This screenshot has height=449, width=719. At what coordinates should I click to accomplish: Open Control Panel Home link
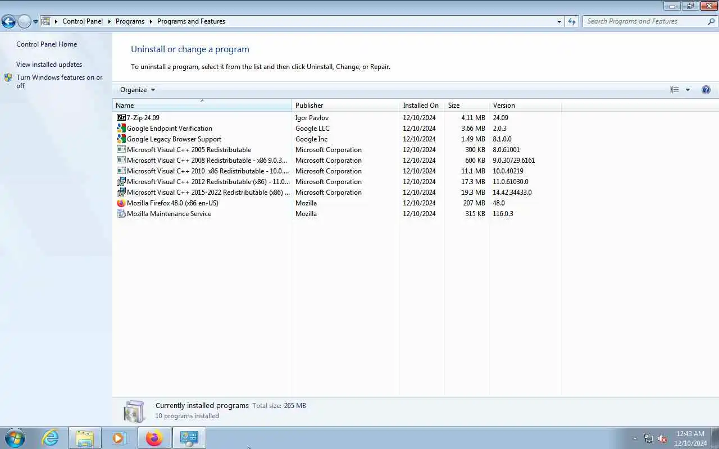[x=47, y=44]
